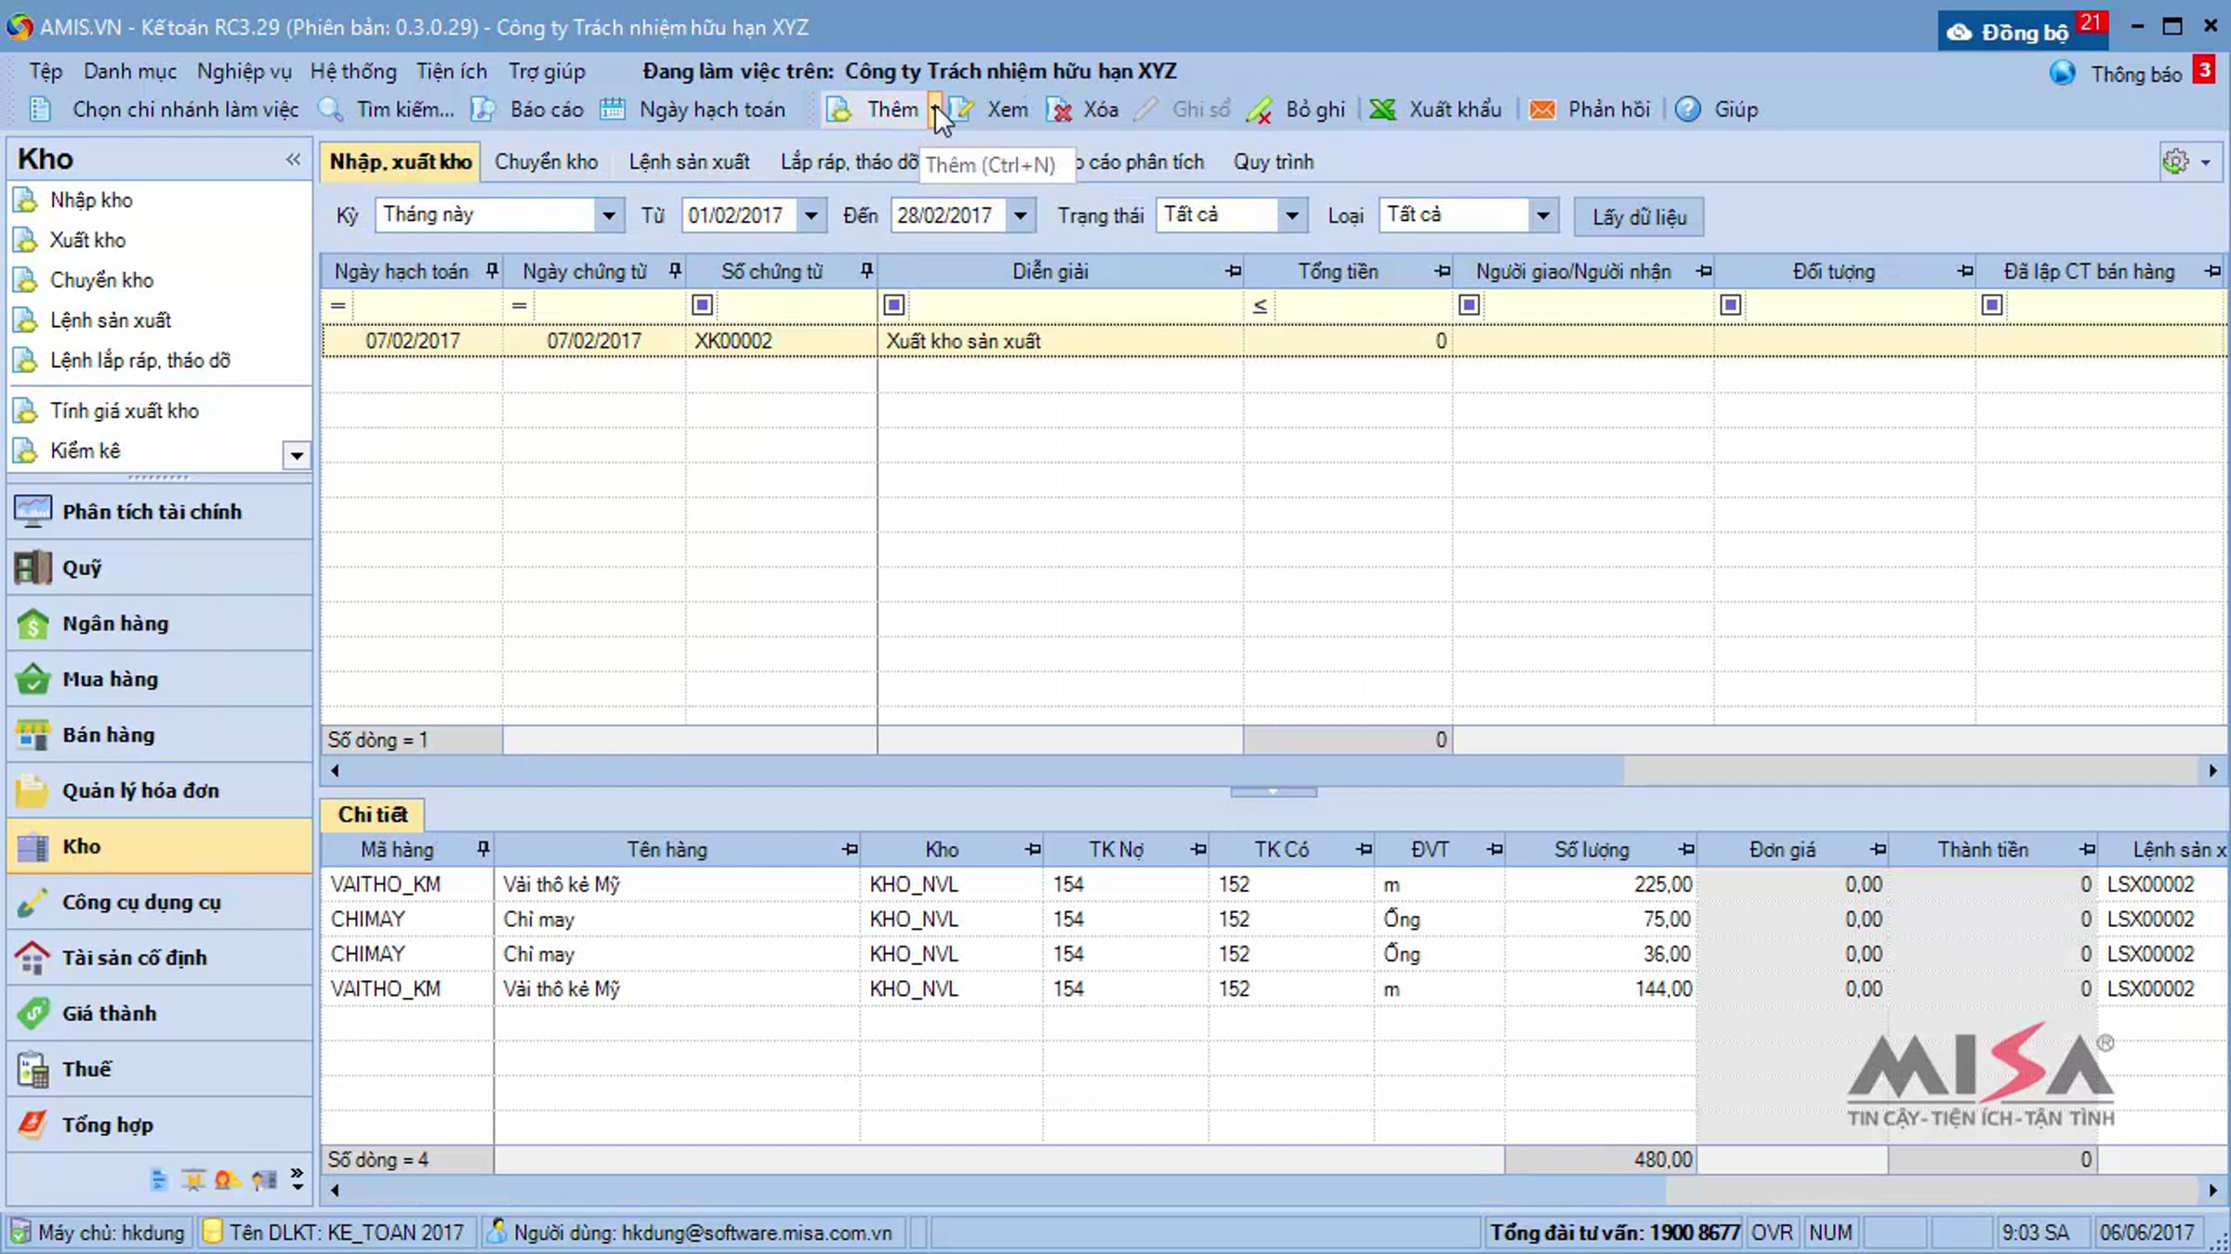This screenshot has width=2231, height=1254.
Task: Toggle the pin on Ngày chứng từ column
Action: tap(675, 271)
